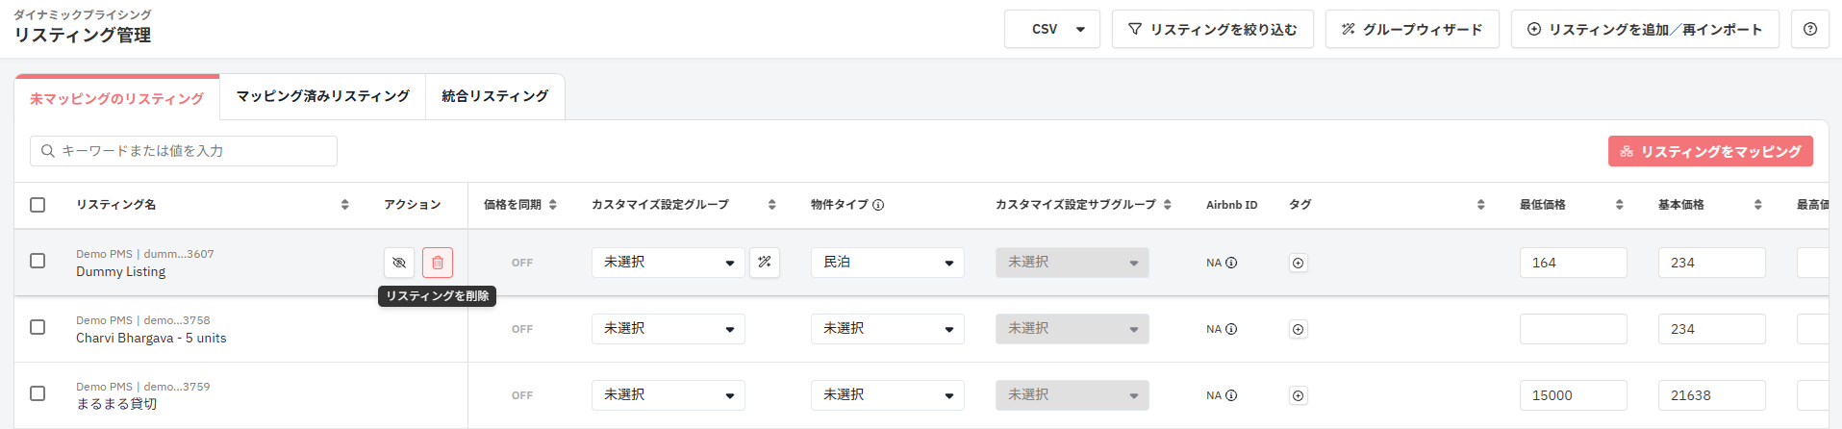Open 物件タイプ dropdown showing 民泊
The image size is (1842, 429).
click(x=888, y=263)
